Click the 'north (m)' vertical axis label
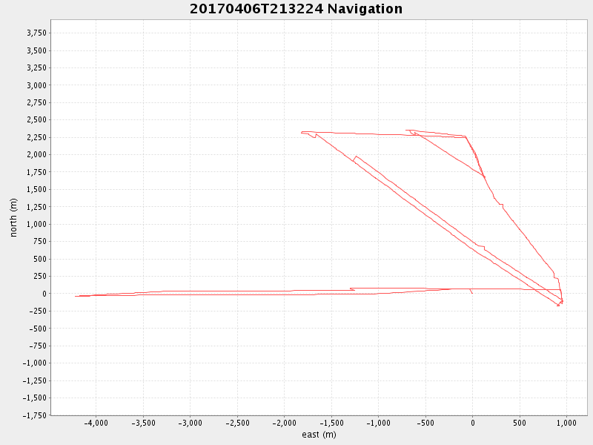The height and width of the screenshot is (445, 593). (x=13, y=217)
